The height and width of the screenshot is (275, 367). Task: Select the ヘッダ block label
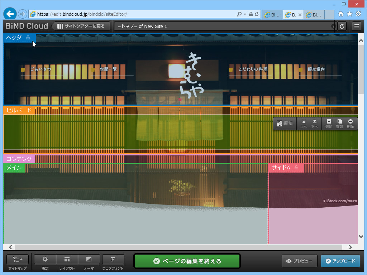point(14,37)
